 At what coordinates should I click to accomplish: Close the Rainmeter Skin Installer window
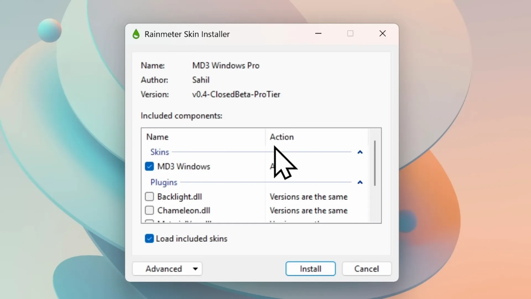point(382,33)
